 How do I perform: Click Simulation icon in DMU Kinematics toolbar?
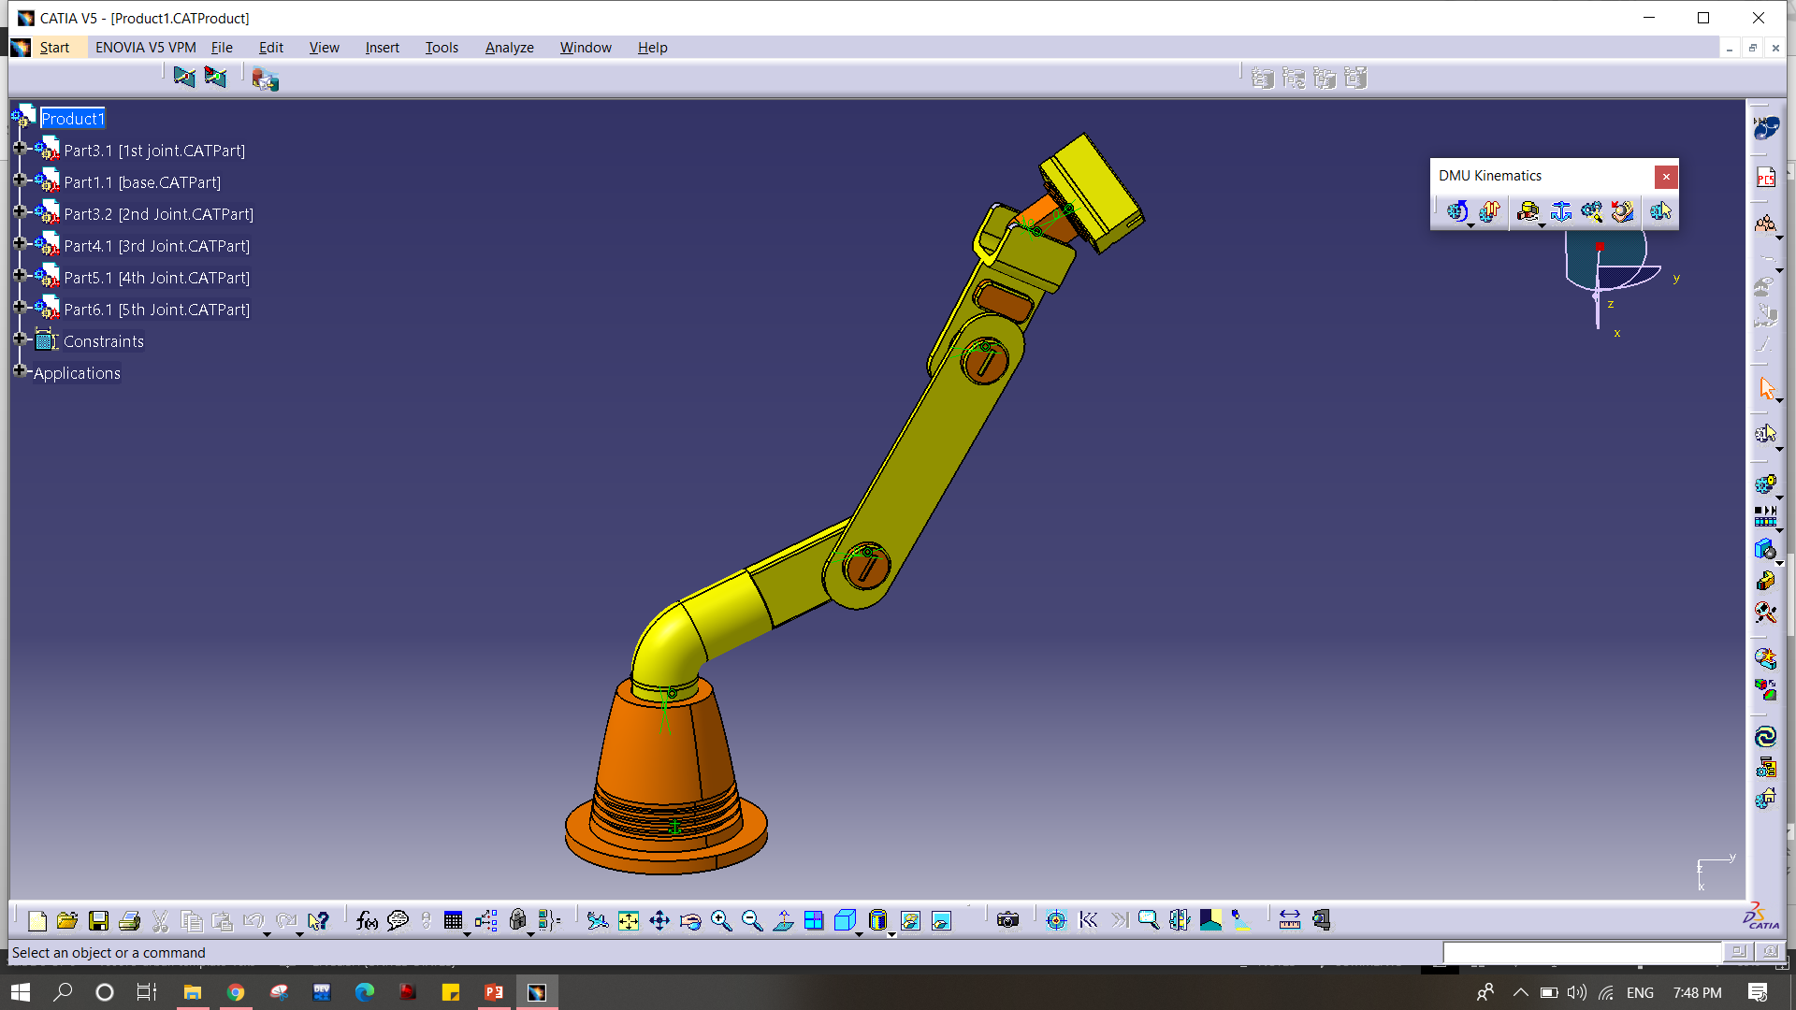pyautogui.click(x=1456, y=212)
